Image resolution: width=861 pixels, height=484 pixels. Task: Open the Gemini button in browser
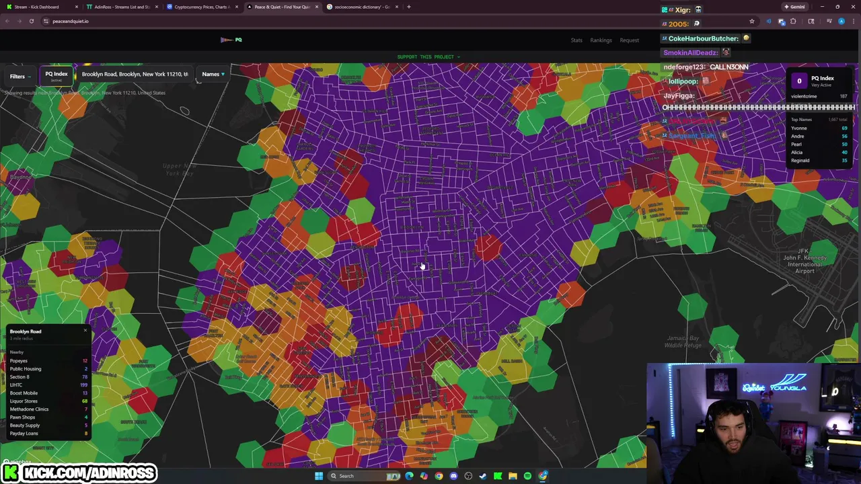794,7
